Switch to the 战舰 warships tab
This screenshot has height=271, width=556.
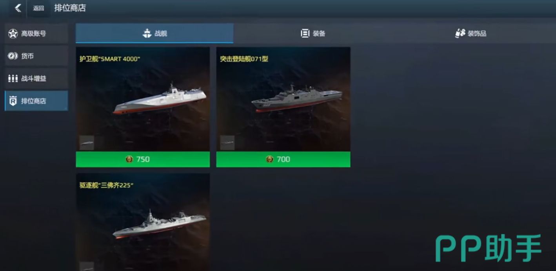[154, 33]
